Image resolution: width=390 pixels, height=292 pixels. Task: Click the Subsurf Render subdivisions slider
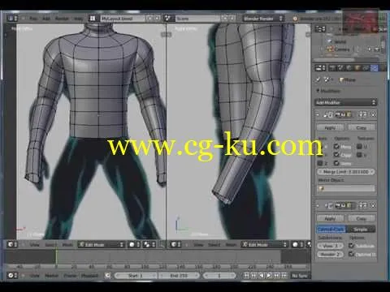(x=330, y=254)
